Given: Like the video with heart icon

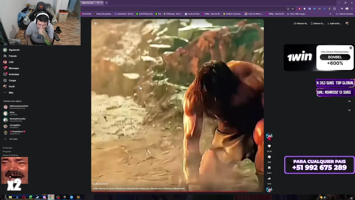Looking at the screenshot, I should [x=269, y=146].
